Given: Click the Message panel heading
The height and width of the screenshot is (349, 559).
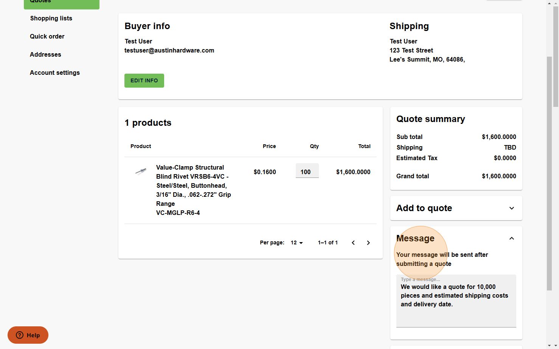Looking at the screenshot, I should click(415, 238).
